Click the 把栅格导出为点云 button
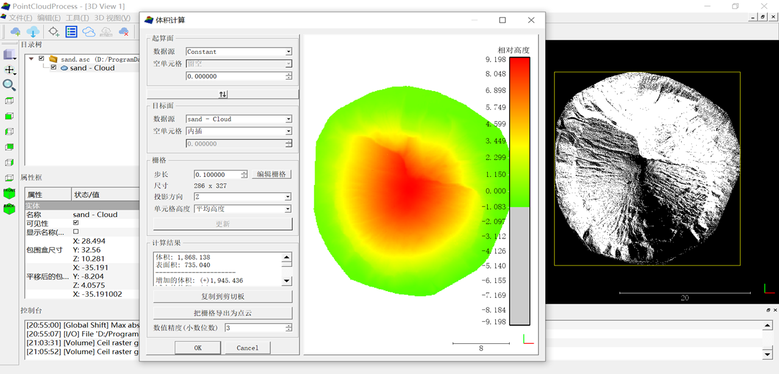The height and width of the screenshot is (374, 779). [x=223, y=313]
